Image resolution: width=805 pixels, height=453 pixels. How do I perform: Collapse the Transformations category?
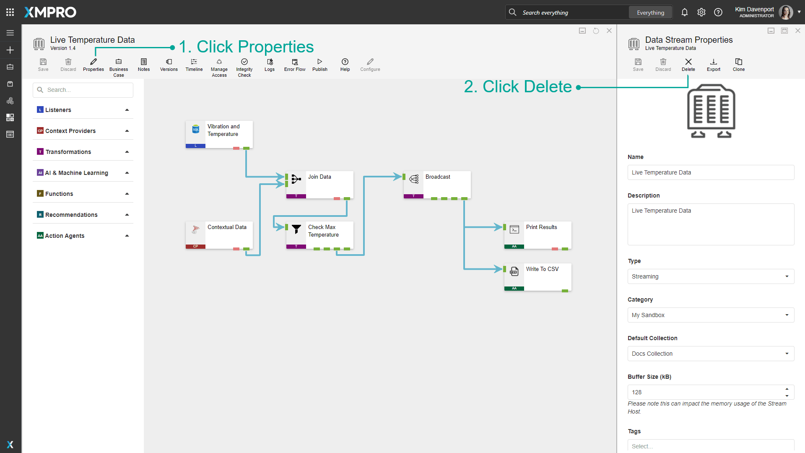click(127, 152)
